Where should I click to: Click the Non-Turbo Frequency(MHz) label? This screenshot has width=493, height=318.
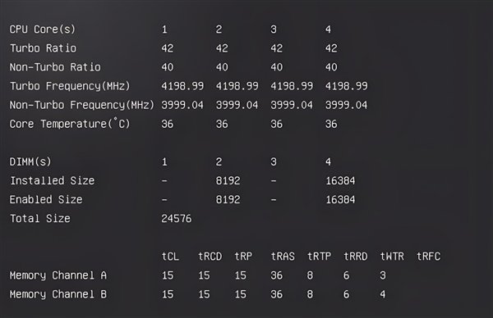(81, 105)
